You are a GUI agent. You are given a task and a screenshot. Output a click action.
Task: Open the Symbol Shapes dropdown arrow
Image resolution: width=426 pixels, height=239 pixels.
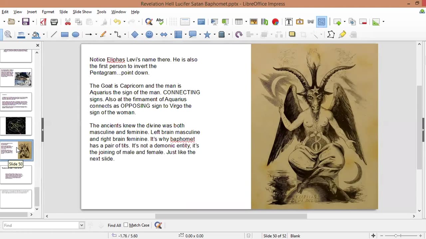(156, 35)
